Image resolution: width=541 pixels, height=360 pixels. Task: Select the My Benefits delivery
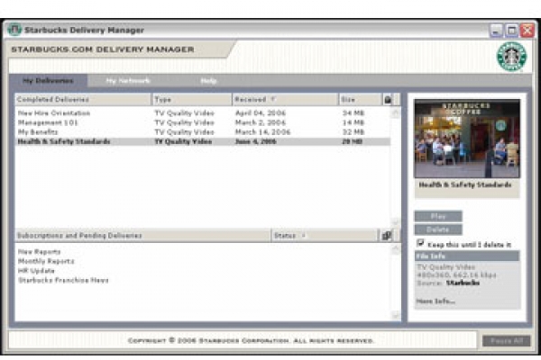tap(203, 132)
